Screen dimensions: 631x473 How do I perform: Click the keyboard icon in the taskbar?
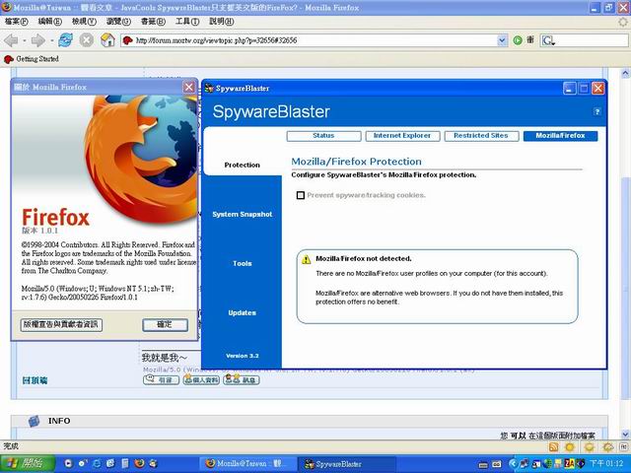(x=483, y=464)
